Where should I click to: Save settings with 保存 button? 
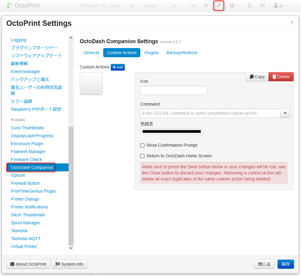coord(285,264)
